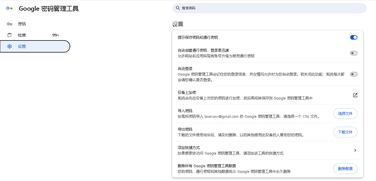Image resolution: width=376 pixels, height=181 pixels.
Task: Click the 系统会先在设备上 description text
Action: (x=245, y=98)
